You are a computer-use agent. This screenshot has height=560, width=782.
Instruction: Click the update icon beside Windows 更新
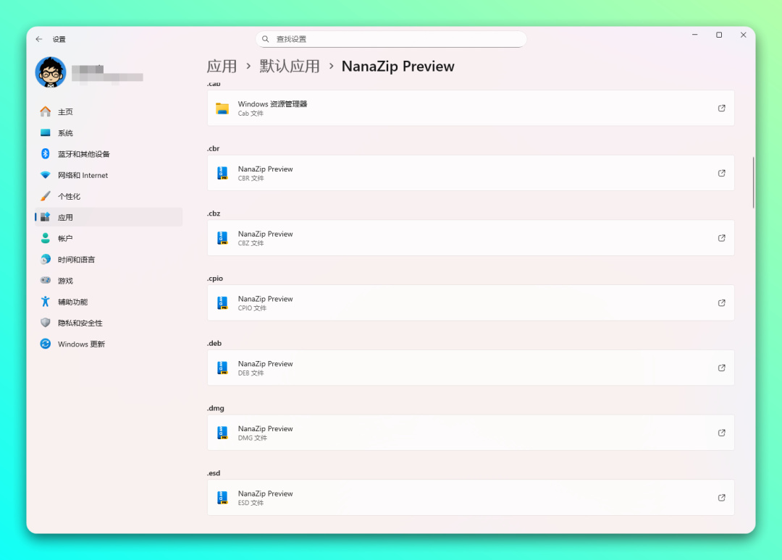click(x=46, y=344)
